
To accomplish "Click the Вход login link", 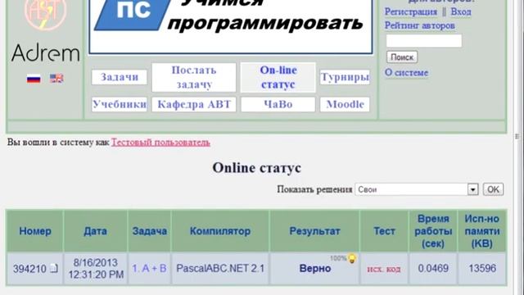I will (461, 11).
